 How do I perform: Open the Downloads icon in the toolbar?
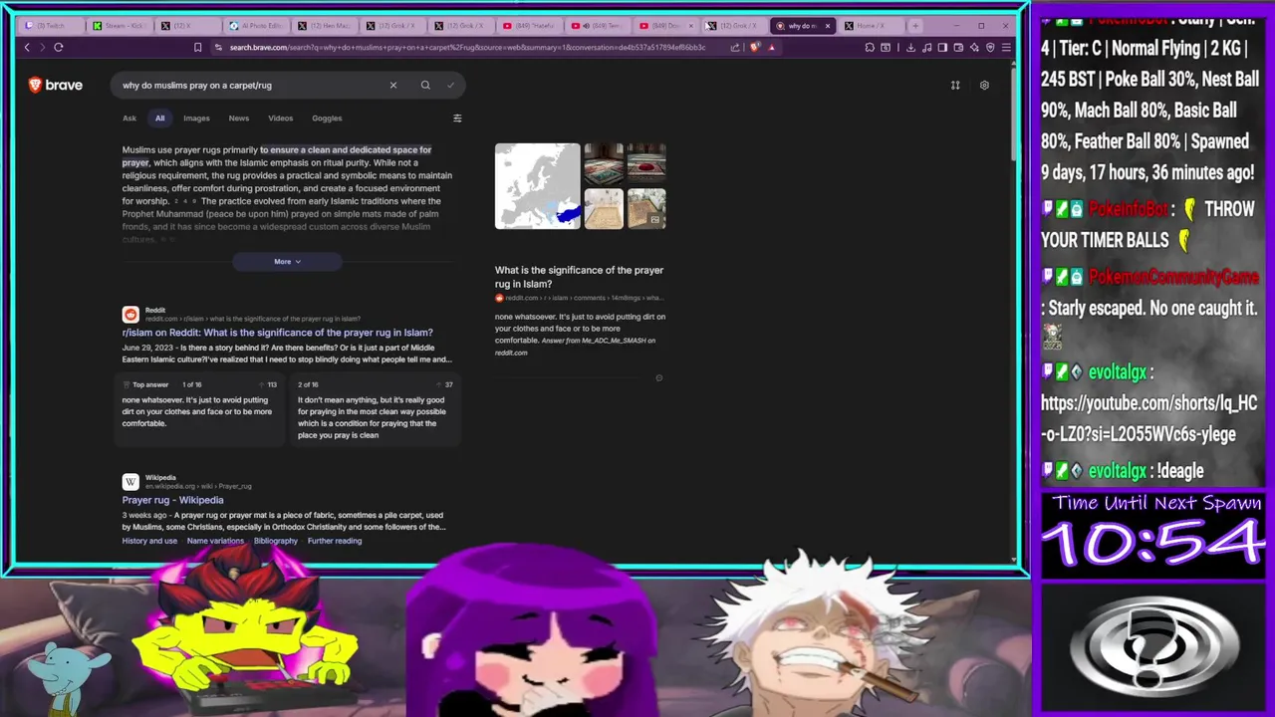point(910,47)
